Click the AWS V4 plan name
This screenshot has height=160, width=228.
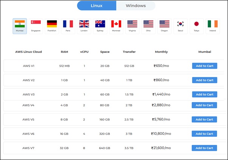(28, 105)
